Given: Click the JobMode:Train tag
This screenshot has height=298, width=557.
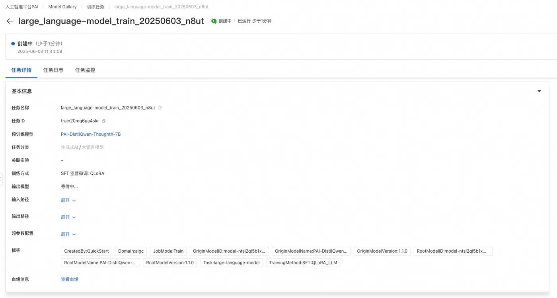Looking at the screenshot, I should pos(168,251).
